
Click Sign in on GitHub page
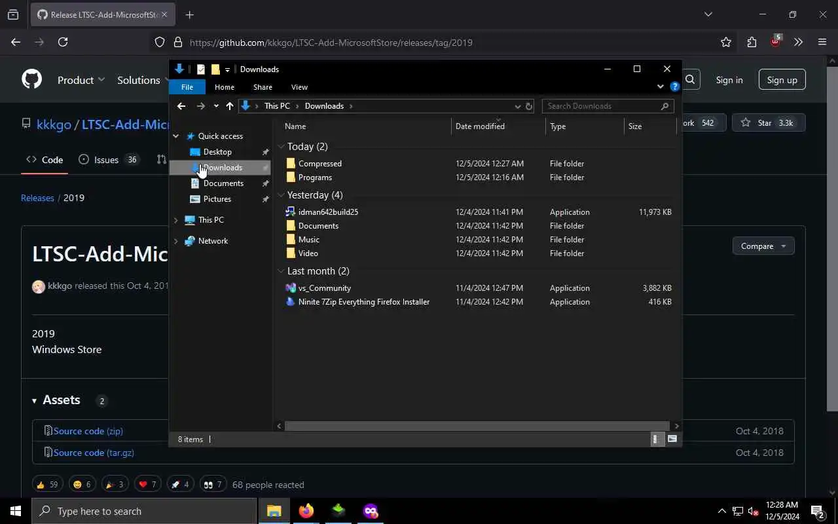click(x=729, y=80)
